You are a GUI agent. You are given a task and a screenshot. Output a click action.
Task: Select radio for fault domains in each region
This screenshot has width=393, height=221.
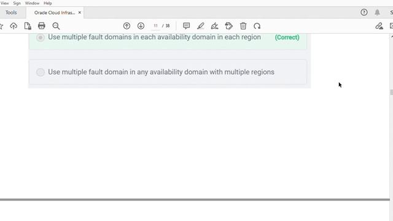pyautogui.click(x=41, y=37)
